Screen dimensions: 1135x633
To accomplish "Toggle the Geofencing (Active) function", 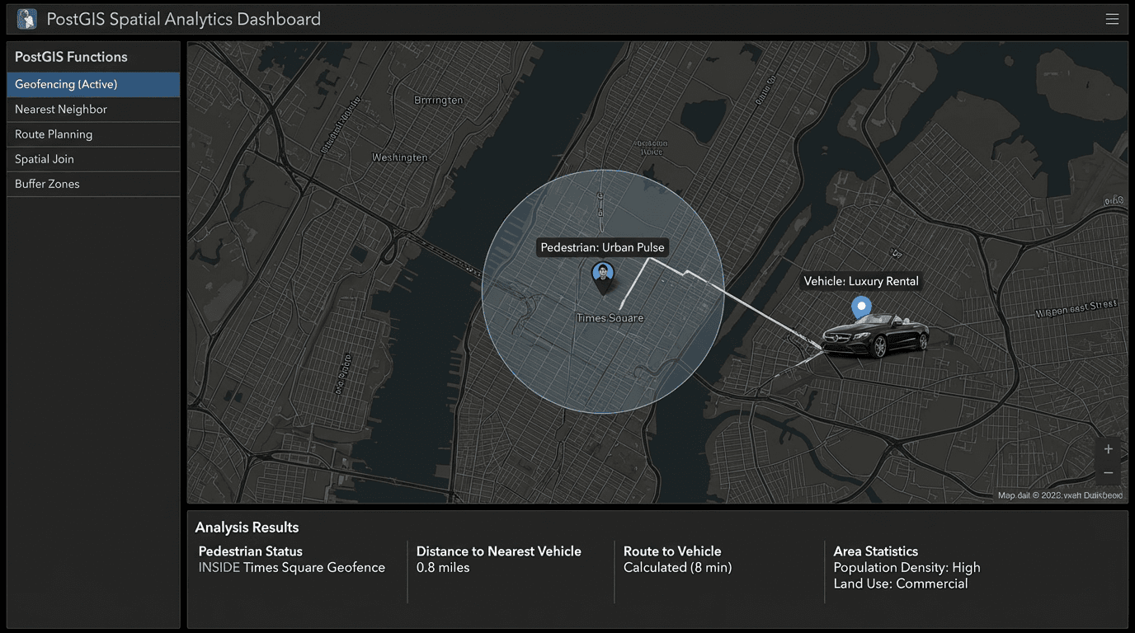I will 93,84.
